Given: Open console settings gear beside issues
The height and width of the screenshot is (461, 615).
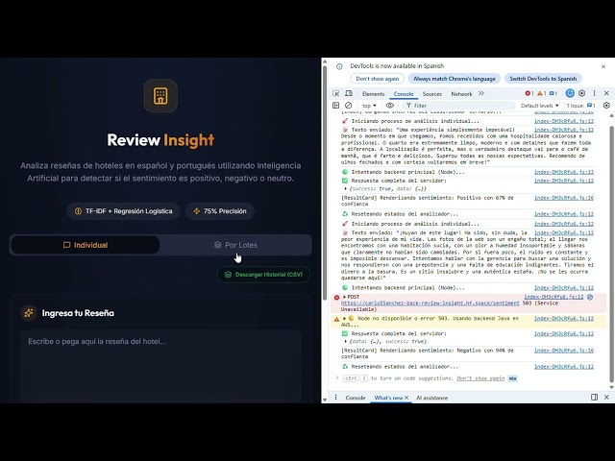Looking at the screenshot, I should click(606, 105).
